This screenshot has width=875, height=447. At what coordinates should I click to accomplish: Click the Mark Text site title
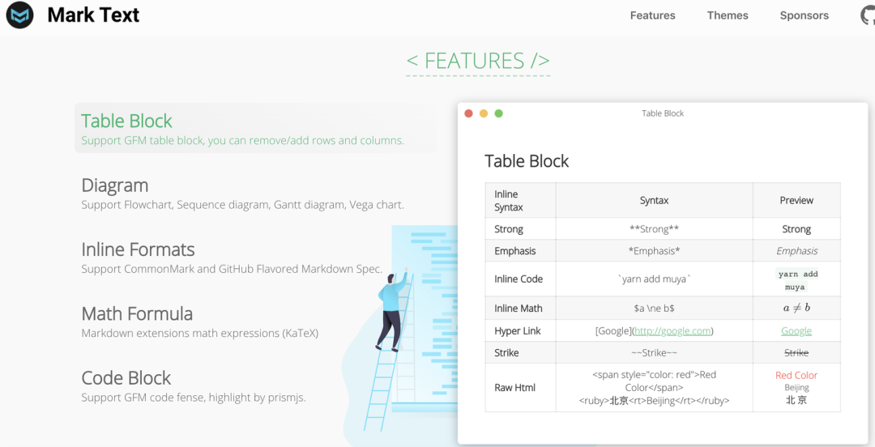(93, 15)
